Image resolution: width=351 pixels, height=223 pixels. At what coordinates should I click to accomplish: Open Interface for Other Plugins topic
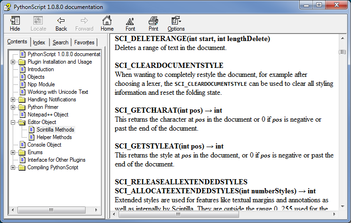(56, 160)
